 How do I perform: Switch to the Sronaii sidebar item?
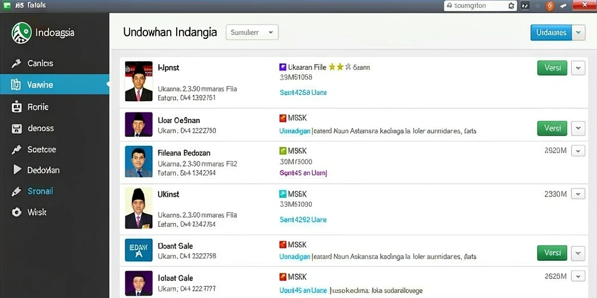pyautogui.click(x=54, y=191)
